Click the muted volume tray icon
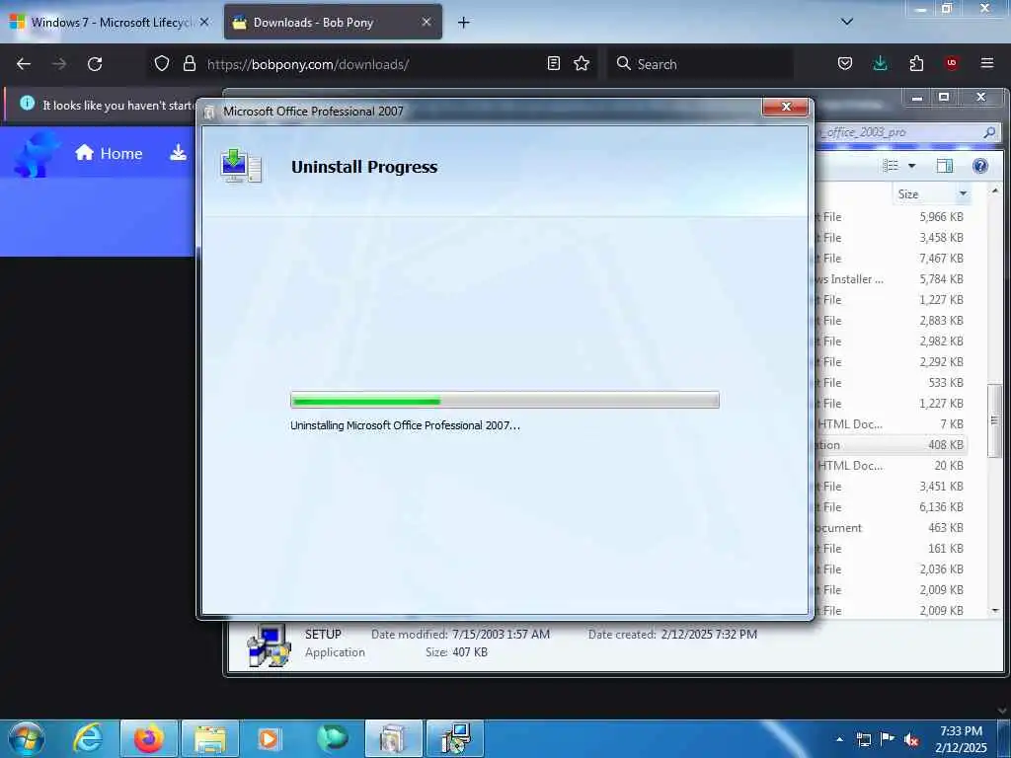1011x758 pixels. [911, 739]
